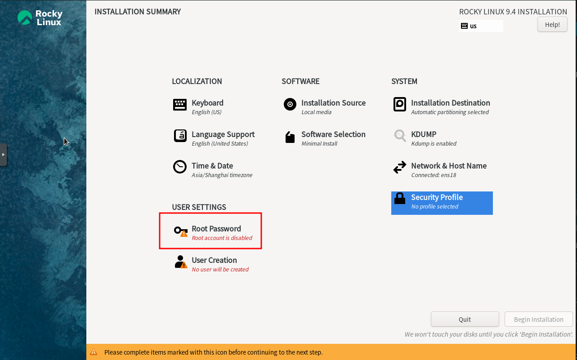The width and height of the screenshot is (577, 360).
Task: Expand the left side panel arrow
Action: coord(3,155)
